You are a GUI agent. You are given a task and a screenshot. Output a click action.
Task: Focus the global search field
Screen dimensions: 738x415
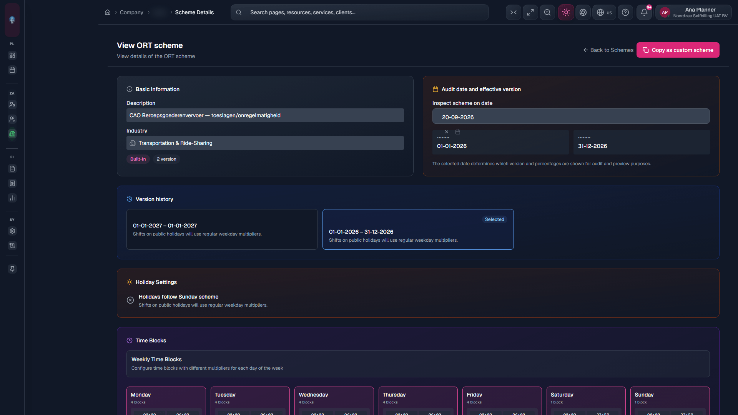pyautogui.click(x=360, y=12)
